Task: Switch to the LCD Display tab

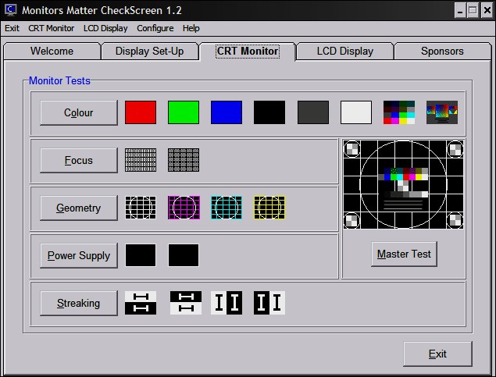Action: 345,52
